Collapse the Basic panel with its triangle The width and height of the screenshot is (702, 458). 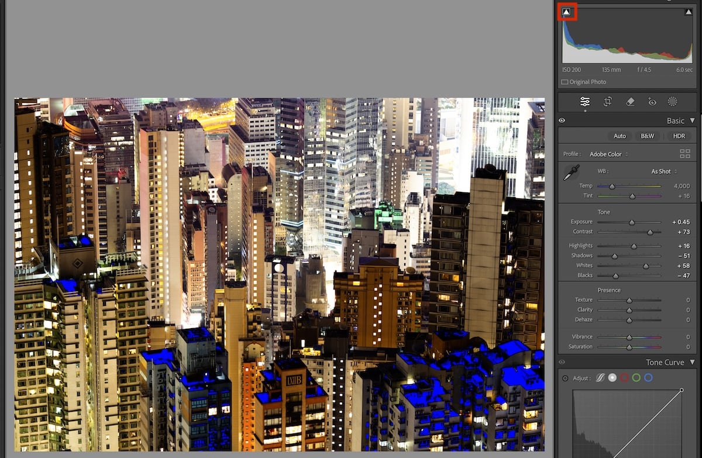click(x=691, y=120)
